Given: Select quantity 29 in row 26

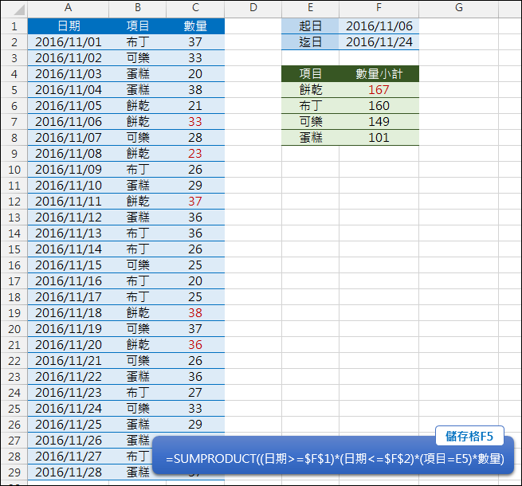Looking at the screenshot, I should (195, 425).
